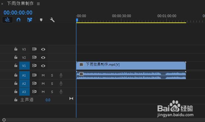Mute track A1
205x122 pixels.
[43, 75]
